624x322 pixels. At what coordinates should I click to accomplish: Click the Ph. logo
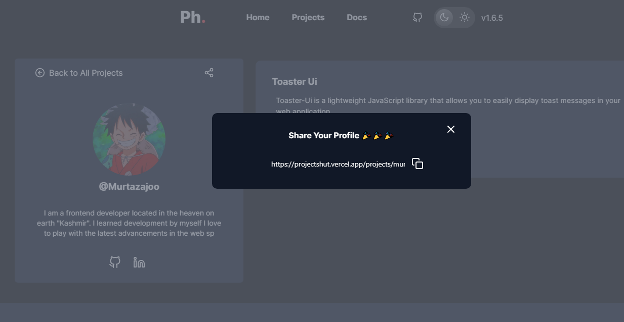pyautogui.click(x=192, y=17)
